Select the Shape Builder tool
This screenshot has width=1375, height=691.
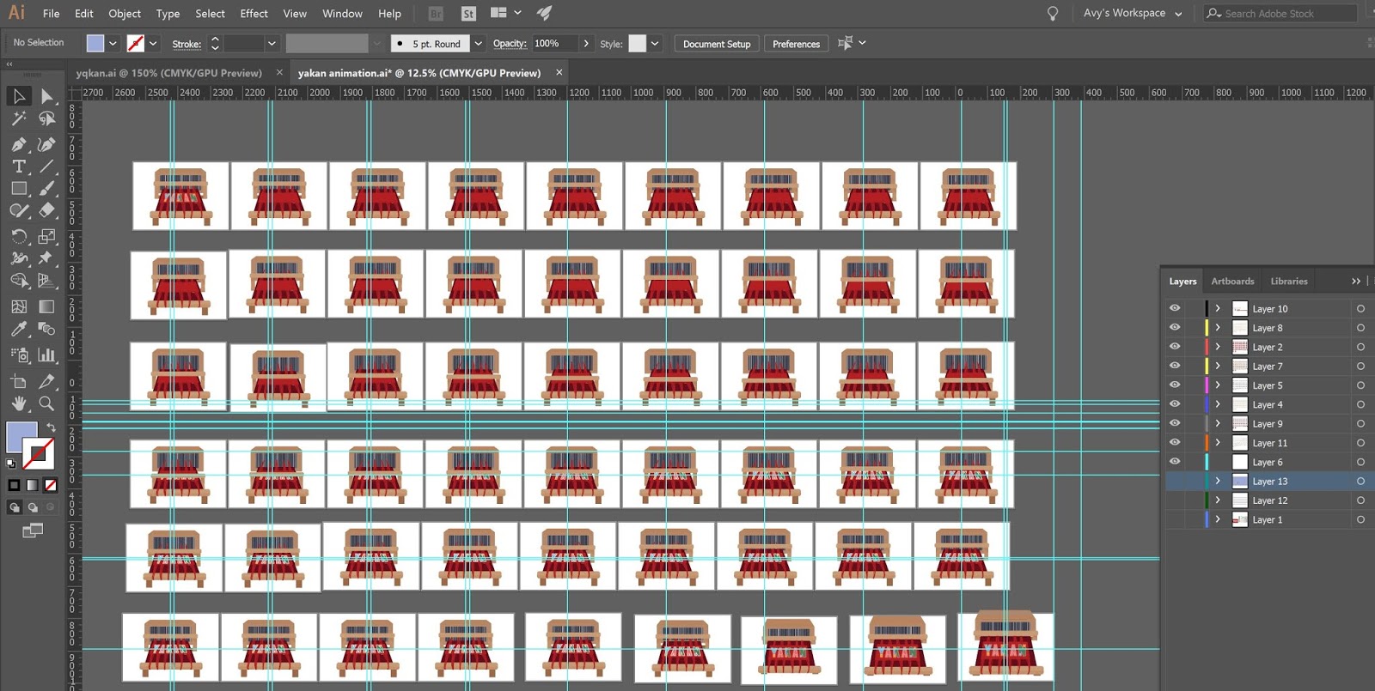[19, 281]
